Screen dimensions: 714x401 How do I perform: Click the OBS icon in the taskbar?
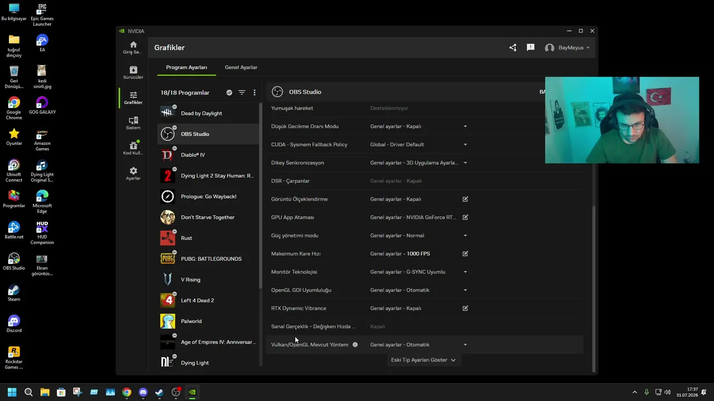pyautogui.click(x=176, y=392)
